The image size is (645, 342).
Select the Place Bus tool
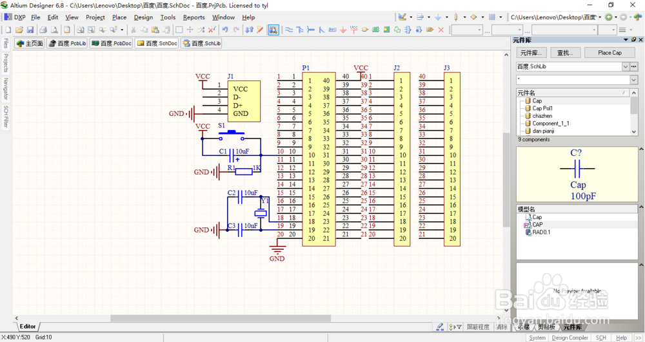[300, 30]
